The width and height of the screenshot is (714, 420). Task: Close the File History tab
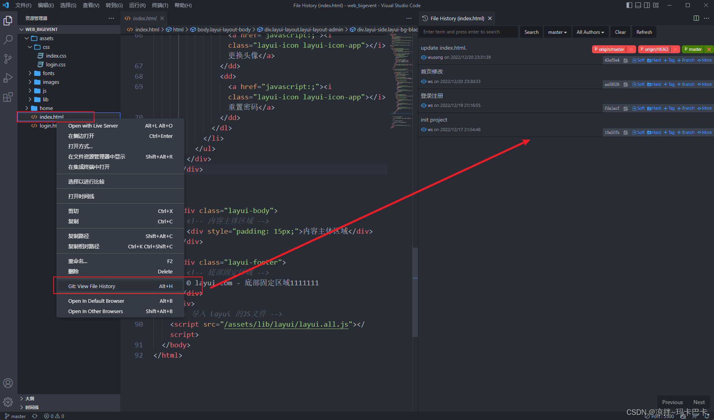point(490,18)
